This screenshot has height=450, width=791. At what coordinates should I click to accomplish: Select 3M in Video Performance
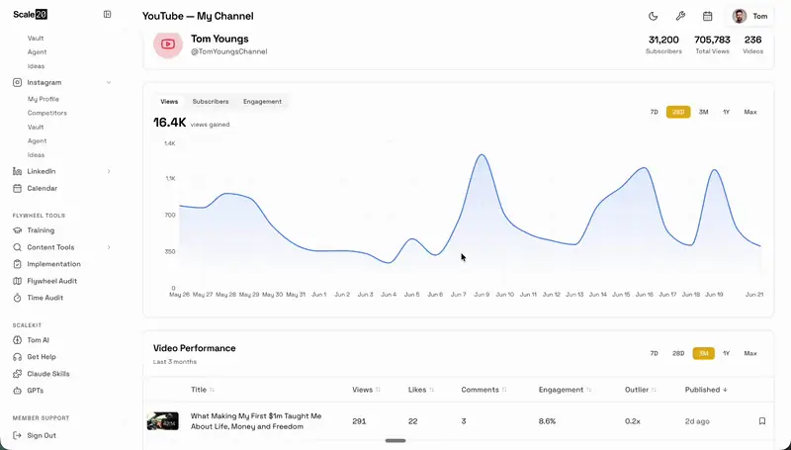703,353
